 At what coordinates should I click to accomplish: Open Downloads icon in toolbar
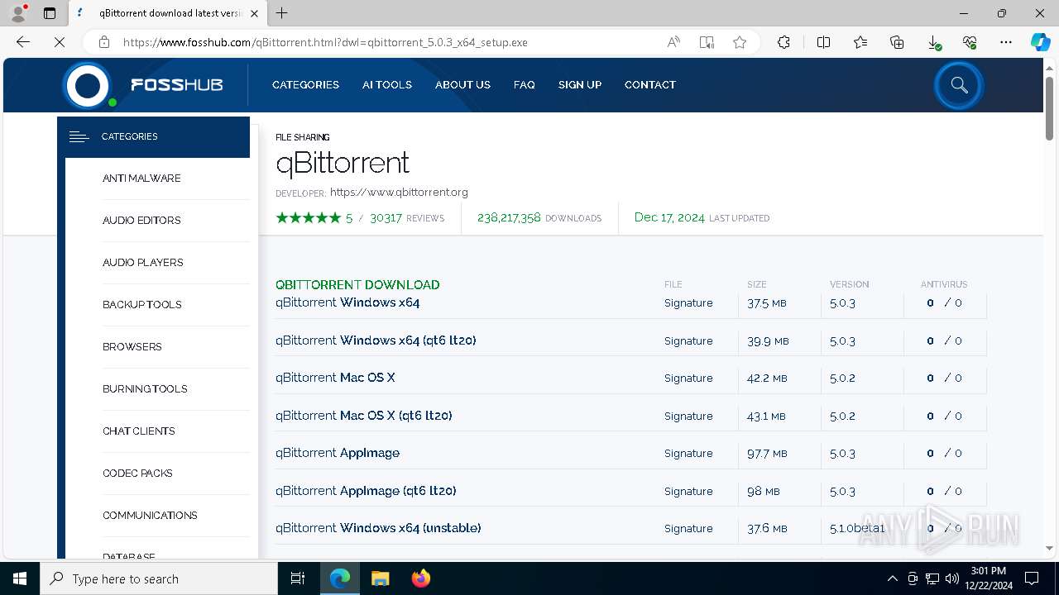point(933,42)
